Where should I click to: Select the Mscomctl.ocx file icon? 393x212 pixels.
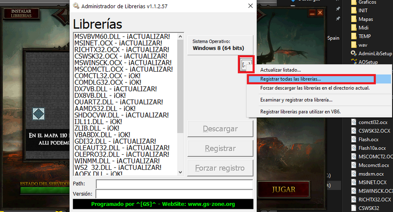[x=353, y=165]
